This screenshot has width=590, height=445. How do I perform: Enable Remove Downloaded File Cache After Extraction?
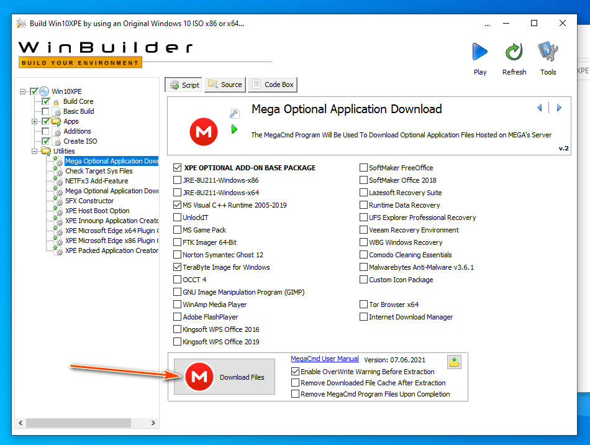(x=296, y=383)
